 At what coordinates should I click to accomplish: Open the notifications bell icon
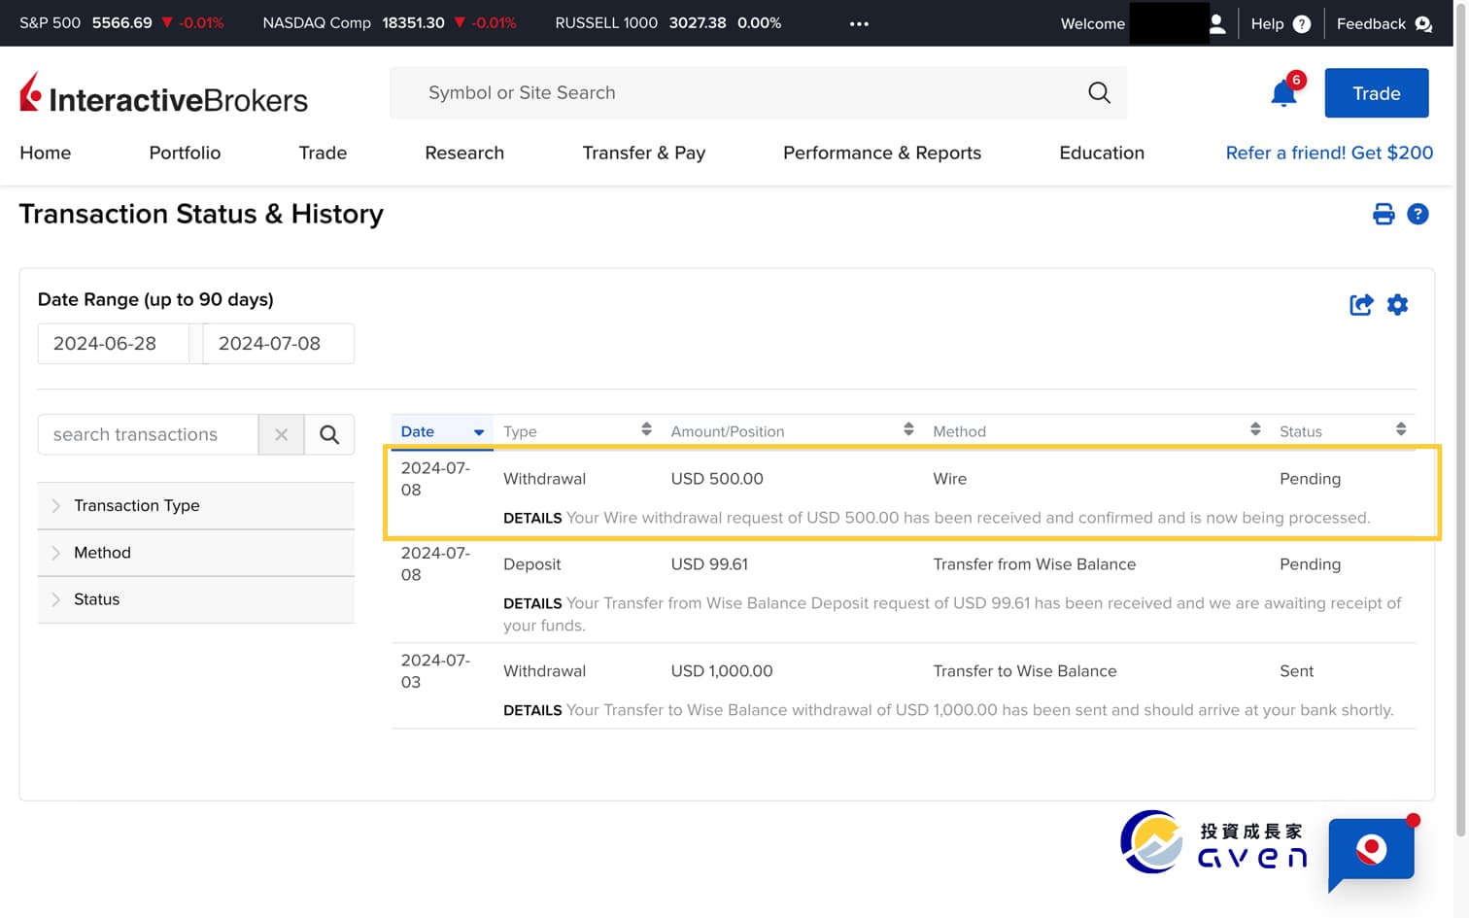tap(1283, 93)
